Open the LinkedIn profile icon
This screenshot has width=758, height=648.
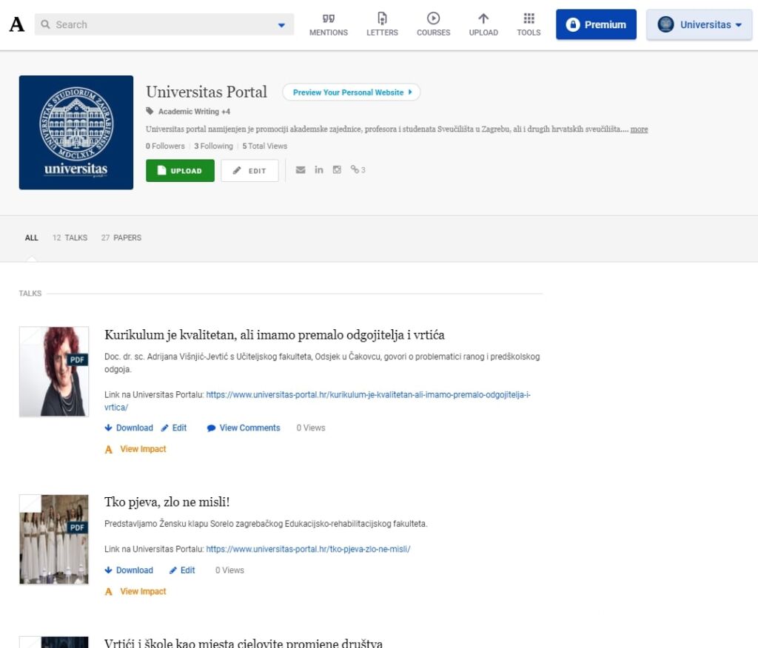click(319, 169)
